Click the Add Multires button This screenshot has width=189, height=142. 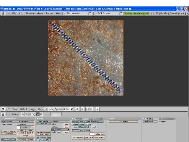tap(123, 122)
